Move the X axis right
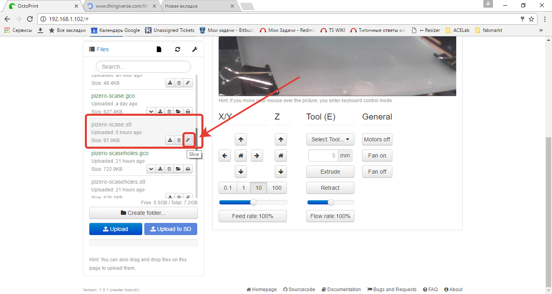 coord(257,155)
